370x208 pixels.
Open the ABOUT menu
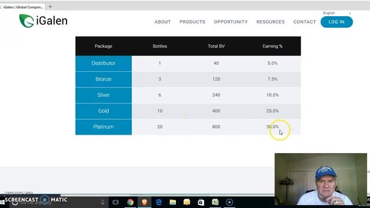click(x=162, y=22)
